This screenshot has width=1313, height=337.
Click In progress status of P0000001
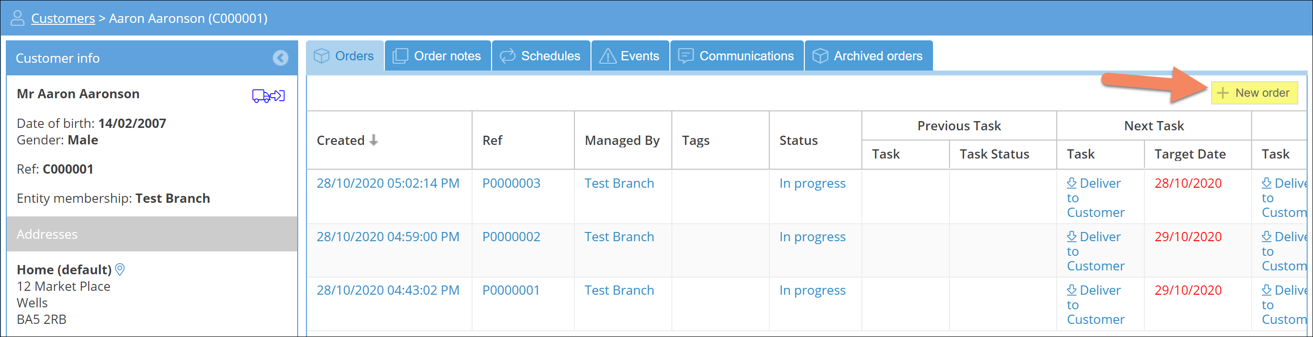812,290
